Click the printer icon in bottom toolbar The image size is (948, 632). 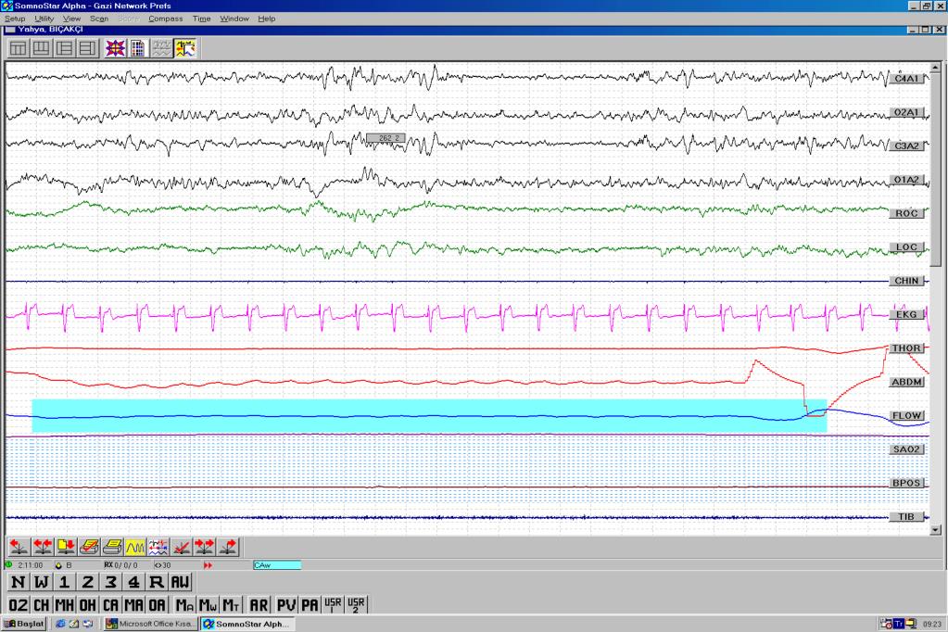click(x=112, y=547)
